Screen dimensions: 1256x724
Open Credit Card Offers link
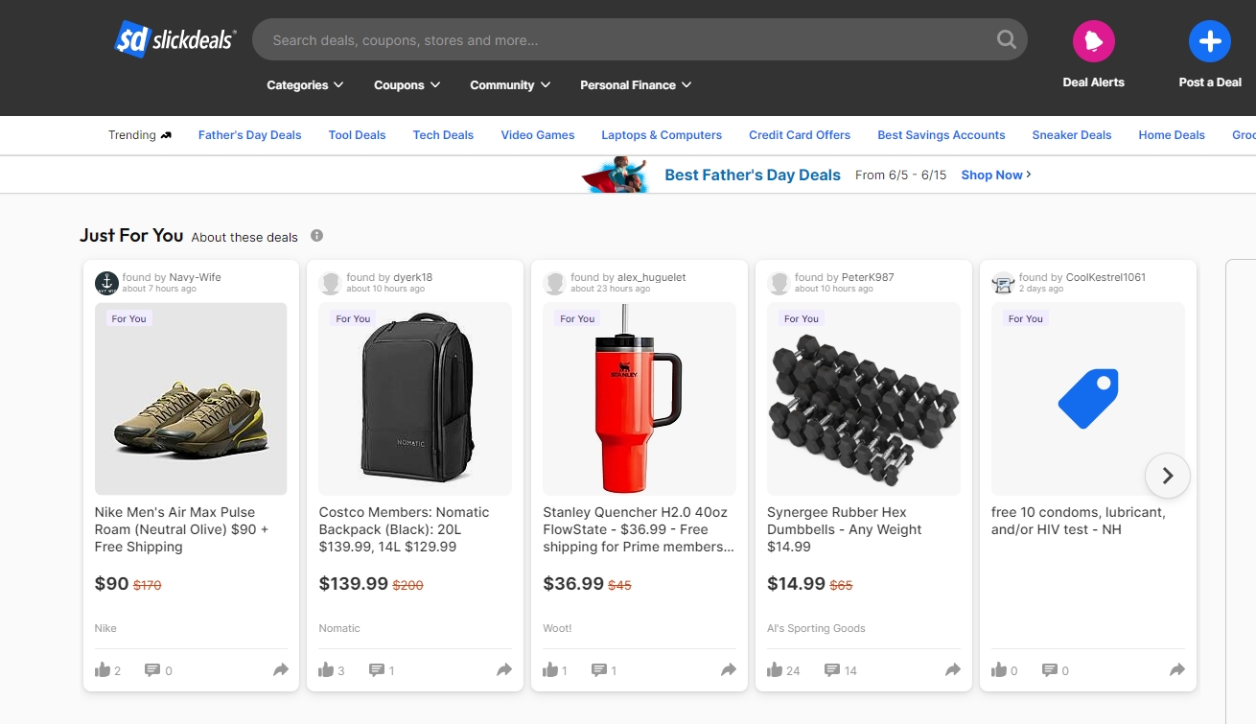click(x=800, y=135)
